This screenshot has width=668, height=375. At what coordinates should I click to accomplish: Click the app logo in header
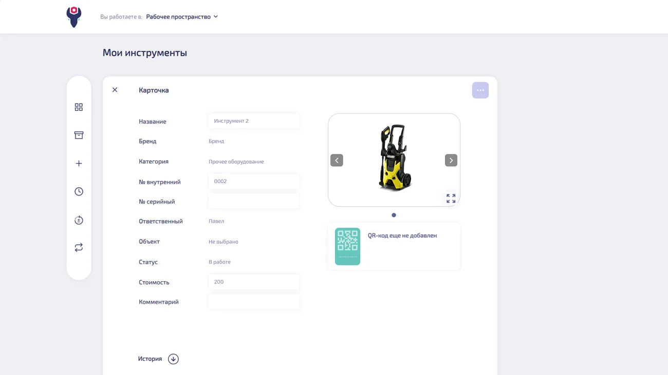74,17
